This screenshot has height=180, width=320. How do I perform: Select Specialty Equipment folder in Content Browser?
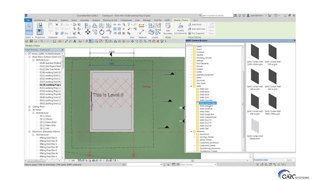click(203, 75)
